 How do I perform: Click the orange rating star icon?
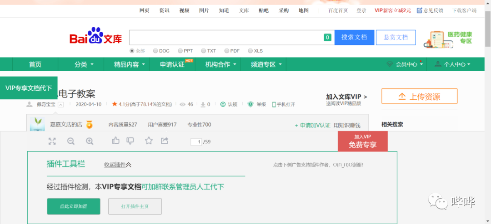point(115,104)
